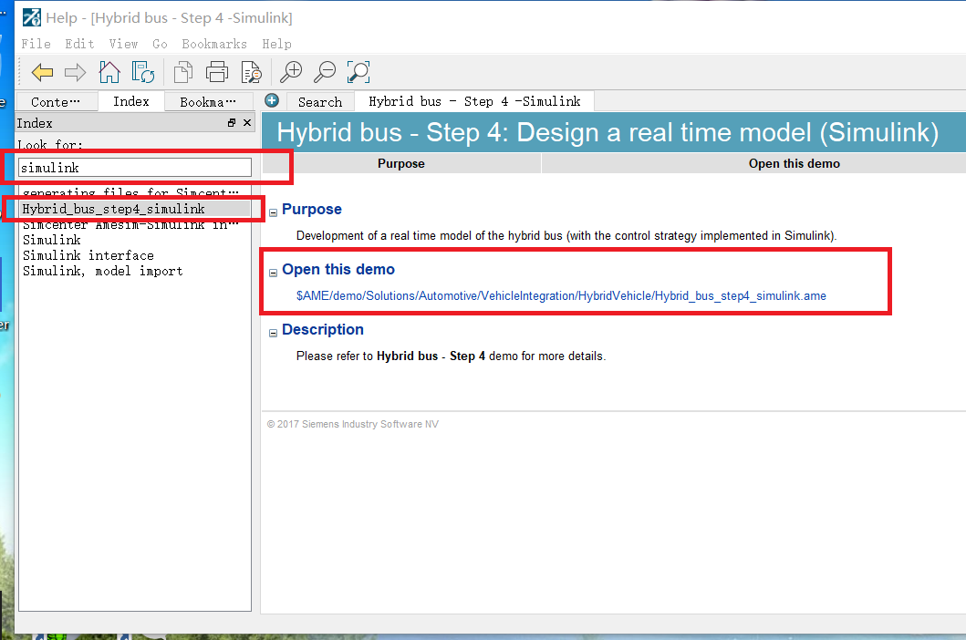Screen dimensions: 966x640
Task: Click the Normal size zoom icon
Action: (x=358, y=72)
